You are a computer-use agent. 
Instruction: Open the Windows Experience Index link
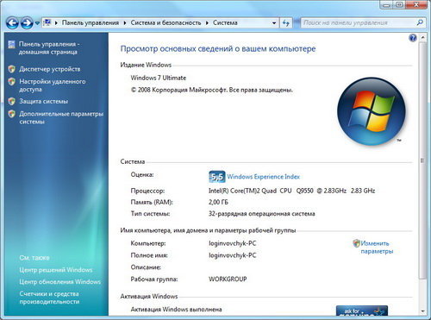[x=264, y=177]
